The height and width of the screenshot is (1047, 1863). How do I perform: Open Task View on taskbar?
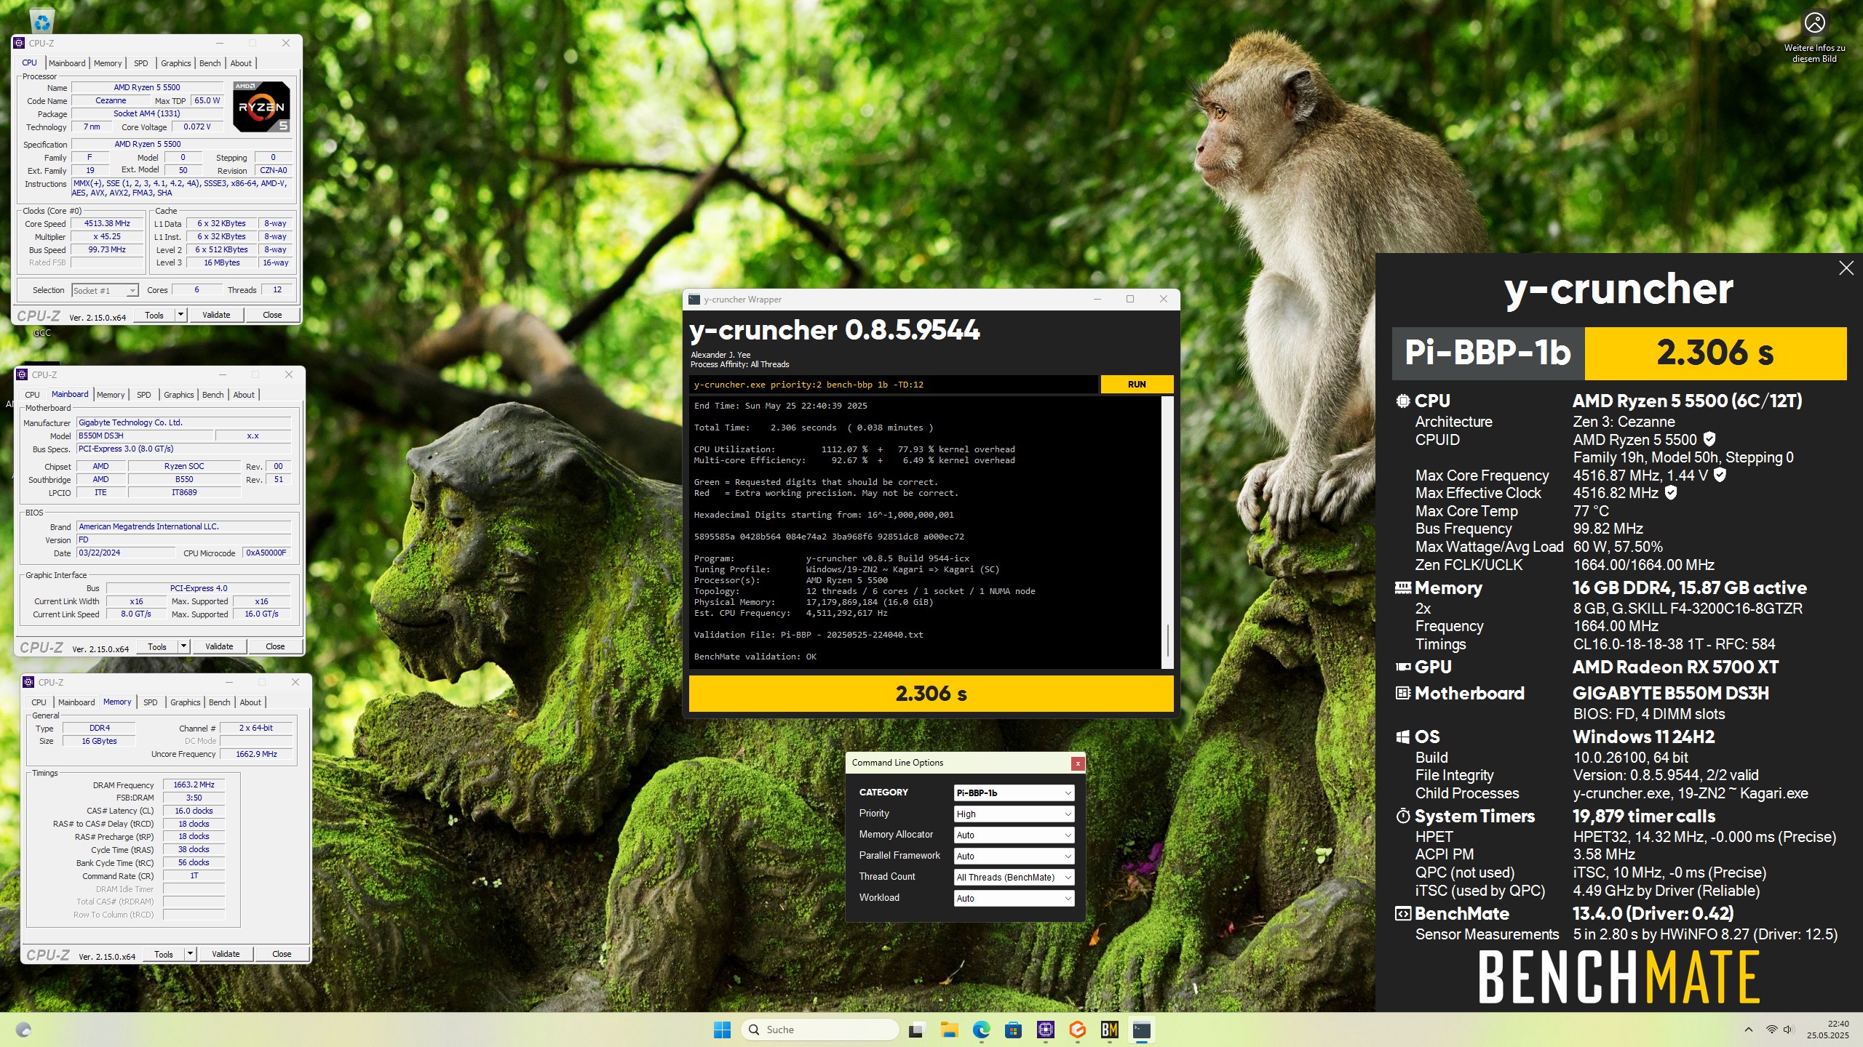[916, 1030]
